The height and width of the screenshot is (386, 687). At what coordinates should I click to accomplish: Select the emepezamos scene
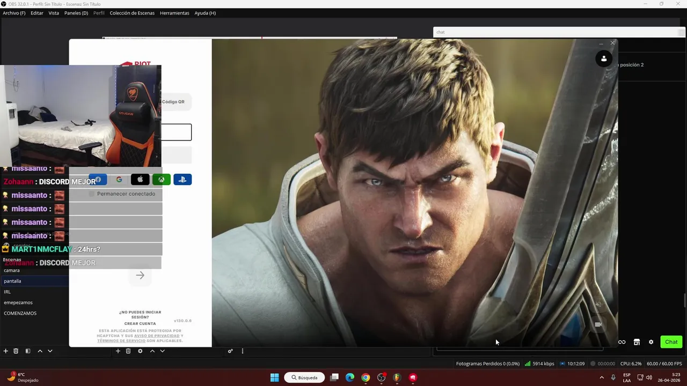pyautogui.click(x=34, y=302)
